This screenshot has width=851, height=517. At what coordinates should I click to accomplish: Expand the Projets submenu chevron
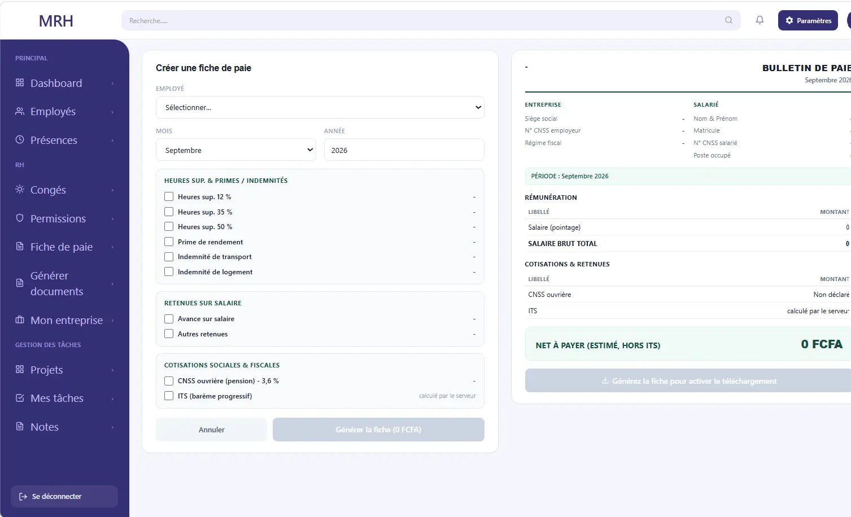112,370
